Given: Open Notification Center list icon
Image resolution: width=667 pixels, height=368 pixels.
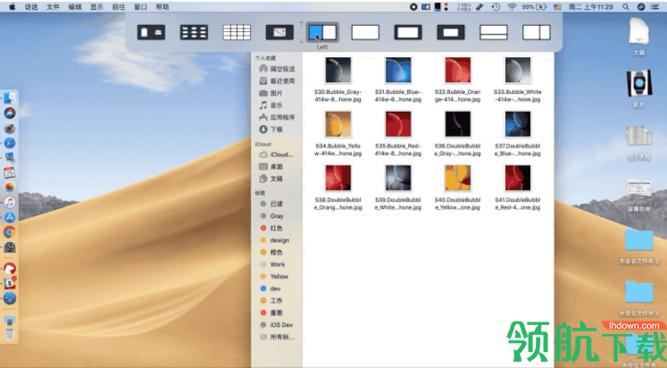Looking at the screenshot, I should coord(655,7).
